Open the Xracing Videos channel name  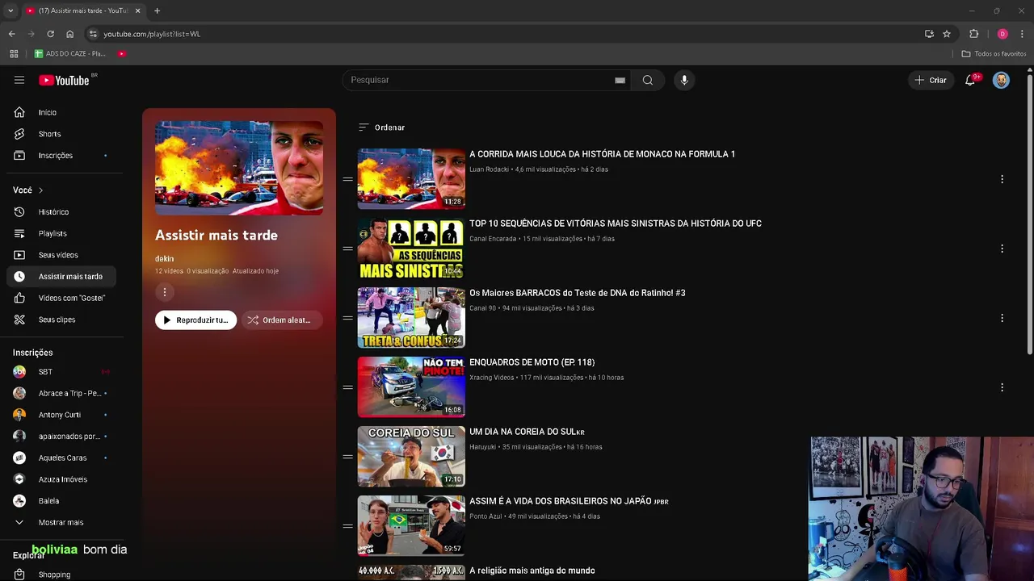click(x=491, y=378)
